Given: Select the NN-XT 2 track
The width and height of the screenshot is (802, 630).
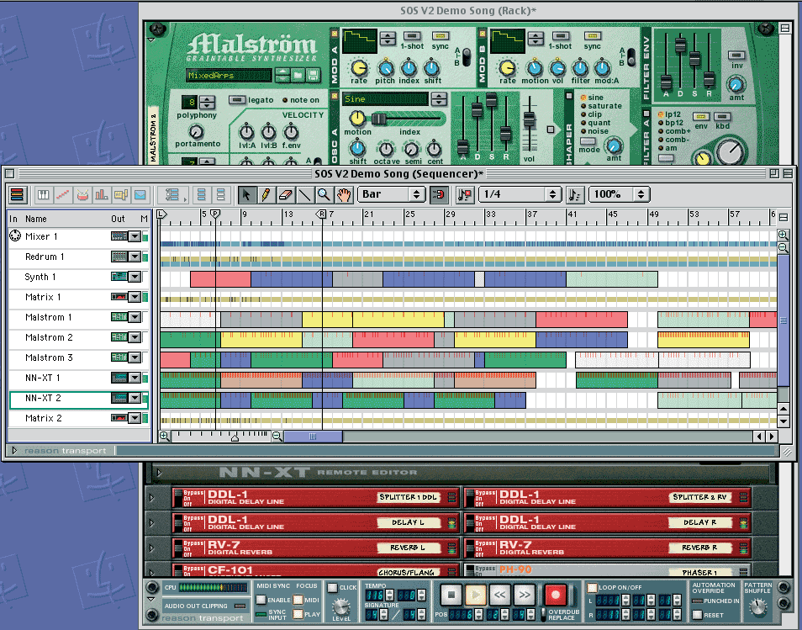Looking at the screenshot, I should [x=44, y=398].
